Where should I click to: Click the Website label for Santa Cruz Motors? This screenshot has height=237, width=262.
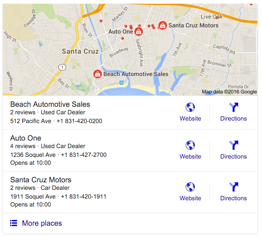[x=190, y=198]
